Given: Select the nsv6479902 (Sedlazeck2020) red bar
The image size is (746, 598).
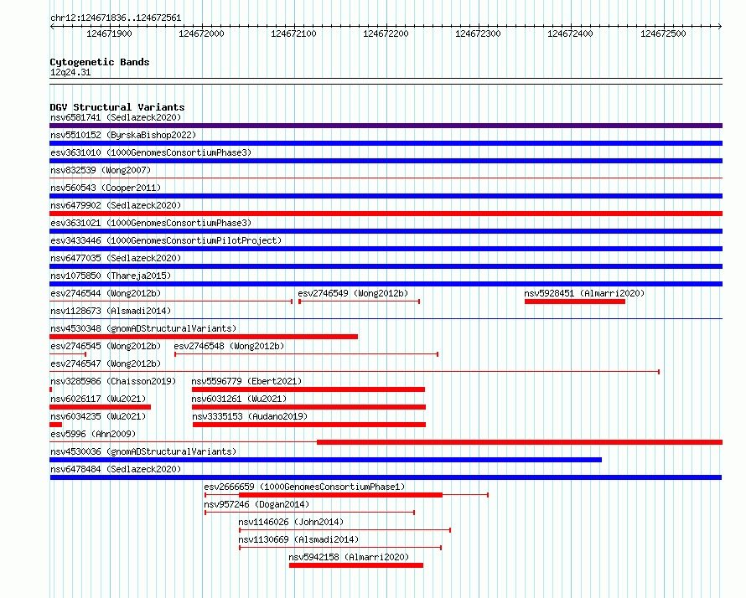Looking at the screenshot, I should pos(386,214).
